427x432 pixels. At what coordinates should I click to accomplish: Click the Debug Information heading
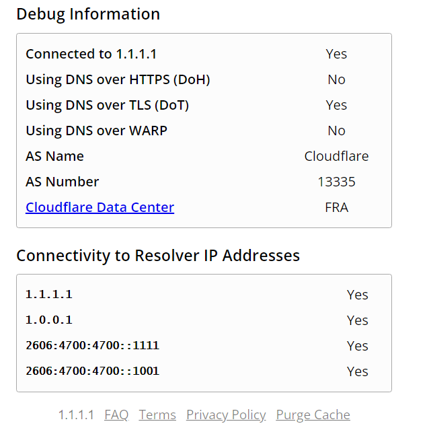tap(88, 14)
